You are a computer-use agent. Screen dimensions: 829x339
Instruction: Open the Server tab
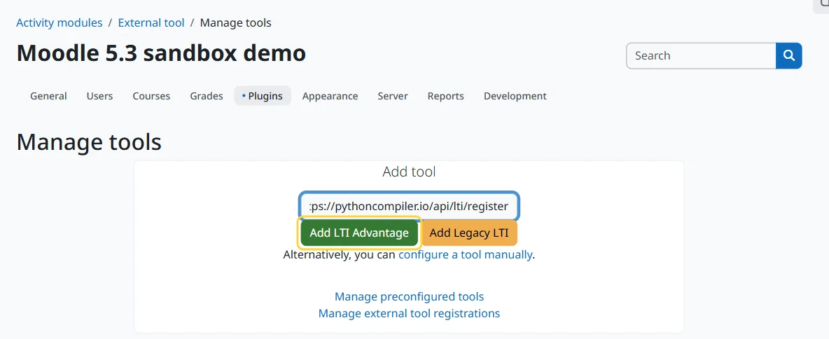[x=393, y=96]
